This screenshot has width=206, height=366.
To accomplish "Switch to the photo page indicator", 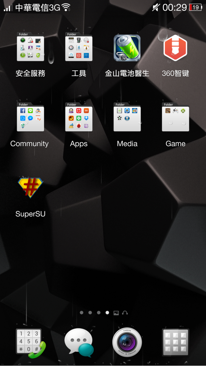I will tap(116, 313).
